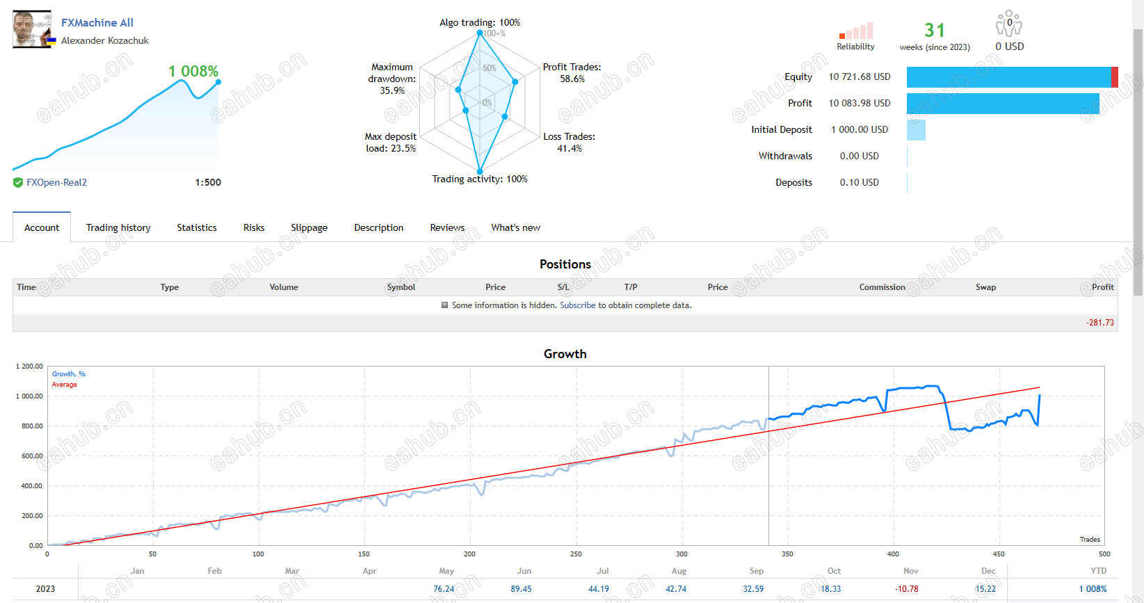Sort positions by Symbol column
The image size is (1144, 603).
click(x=401, y=287)
